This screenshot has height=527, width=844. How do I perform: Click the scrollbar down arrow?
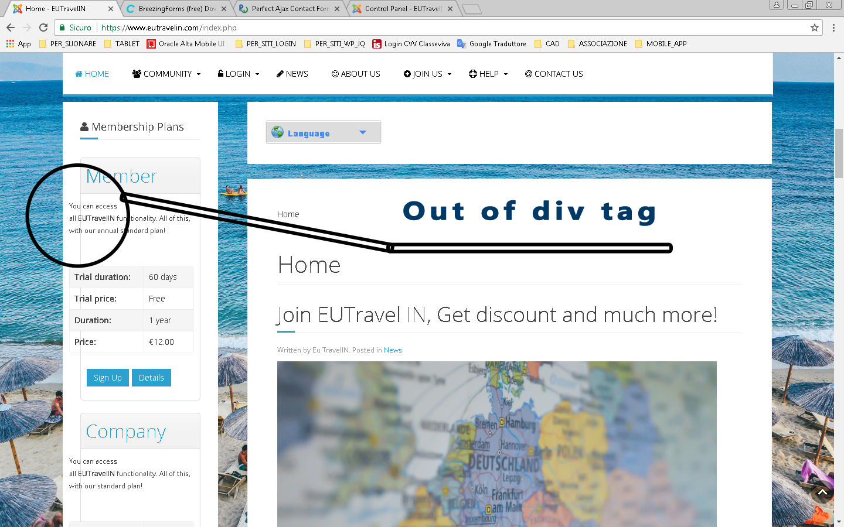click(x=839, y=522)
